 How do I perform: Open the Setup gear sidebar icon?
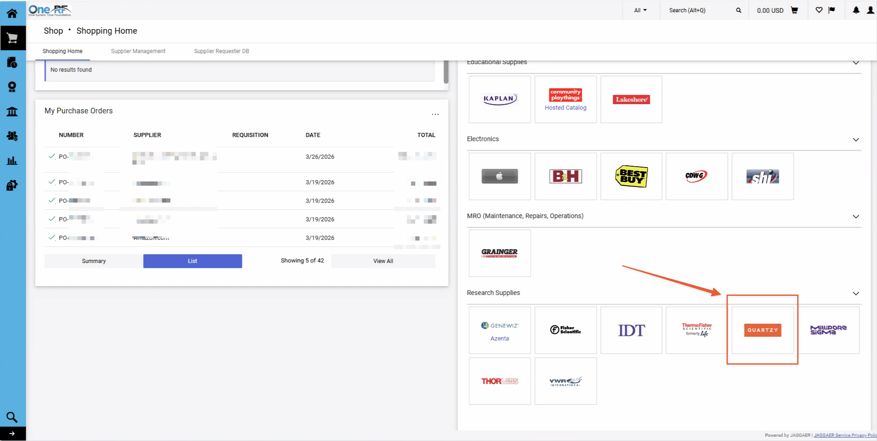[x=12, y=185]
